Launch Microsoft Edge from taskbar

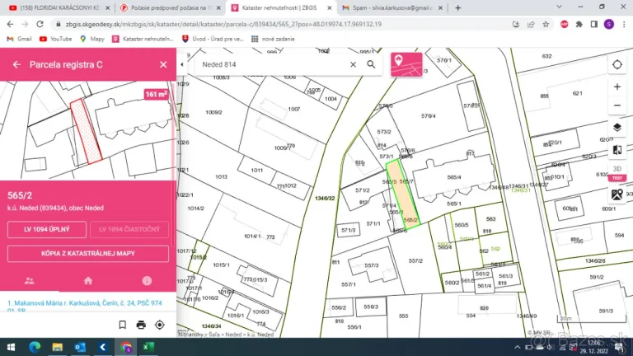point(35,347)
